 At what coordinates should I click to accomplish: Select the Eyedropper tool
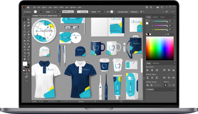(x=25, y=50)
